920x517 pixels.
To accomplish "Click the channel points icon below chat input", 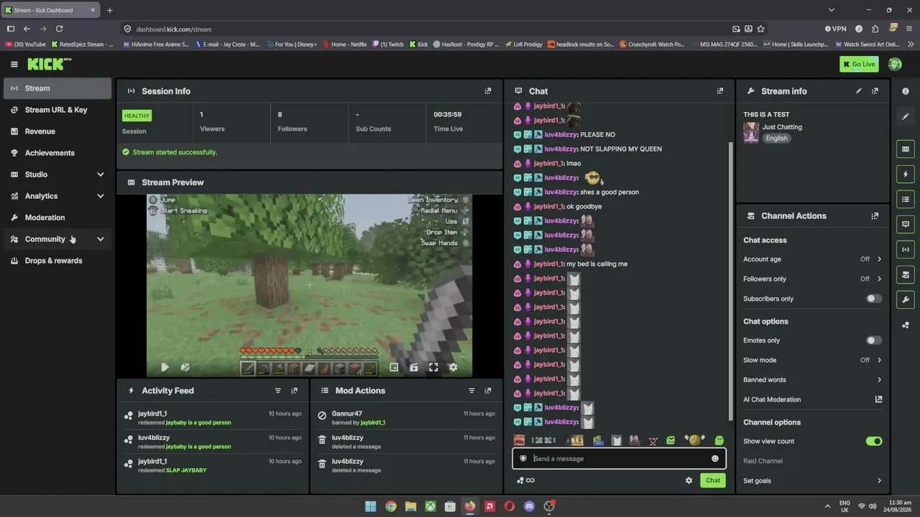I will [x=520, y=480].
